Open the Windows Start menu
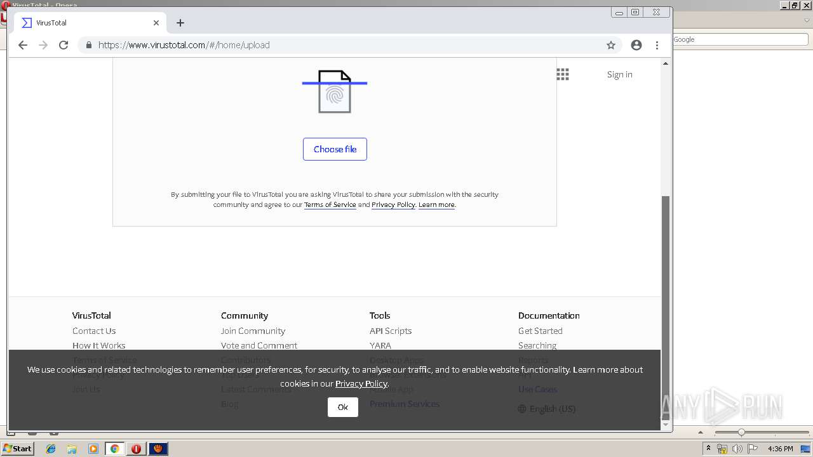The height and width of the screenshot is (457, 813). pos(17,449)
